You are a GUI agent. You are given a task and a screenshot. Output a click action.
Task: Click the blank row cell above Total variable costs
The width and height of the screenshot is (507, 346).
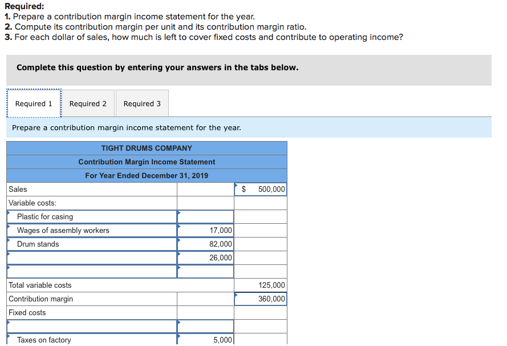[x=205, y=271]
